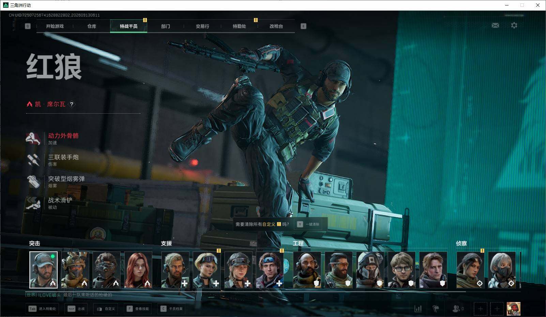546x317 pixels.
Task: Go to the 开始游戏 tab
Action: [x=55, y=26]
